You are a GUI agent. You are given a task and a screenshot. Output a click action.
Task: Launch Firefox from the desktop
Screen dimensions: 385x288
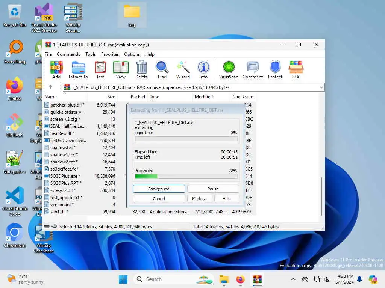click(x=15, y=88)
